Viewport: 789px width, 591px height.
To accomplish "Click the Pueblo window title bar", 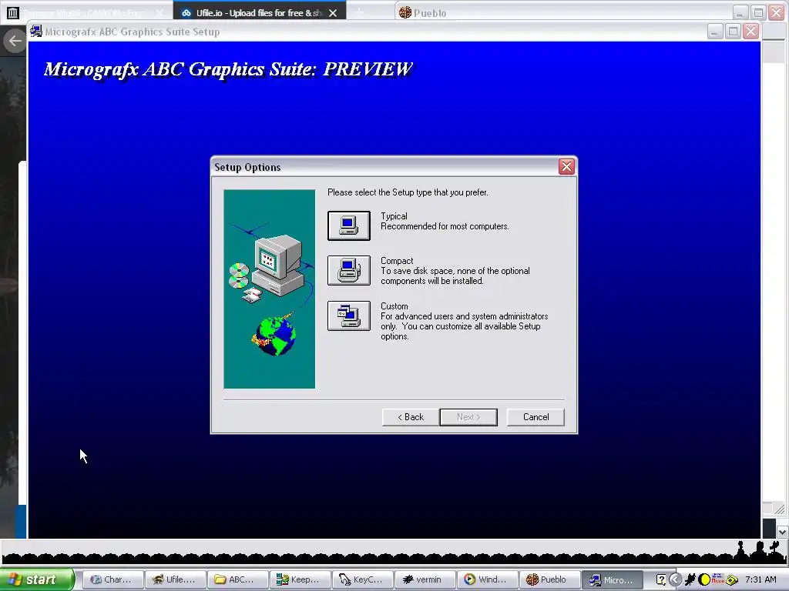I will 563,12.
